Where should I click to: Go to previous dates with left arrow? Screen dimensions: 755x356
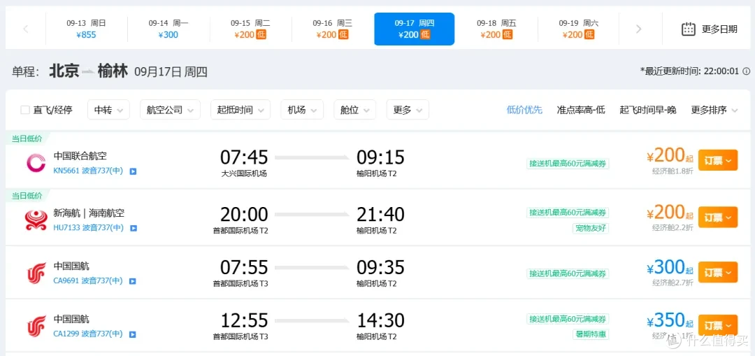point(26,29)
